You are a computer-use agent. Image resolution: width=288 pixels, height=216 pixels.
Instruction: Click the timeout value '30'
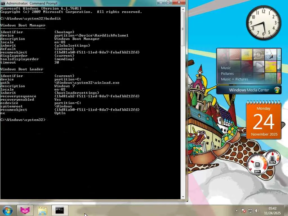point(57,62)
